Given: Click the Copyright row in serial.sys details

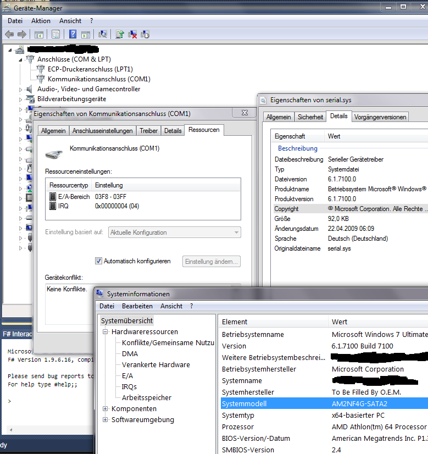Looking at the screenshot, I should click(x=351, y=209).
